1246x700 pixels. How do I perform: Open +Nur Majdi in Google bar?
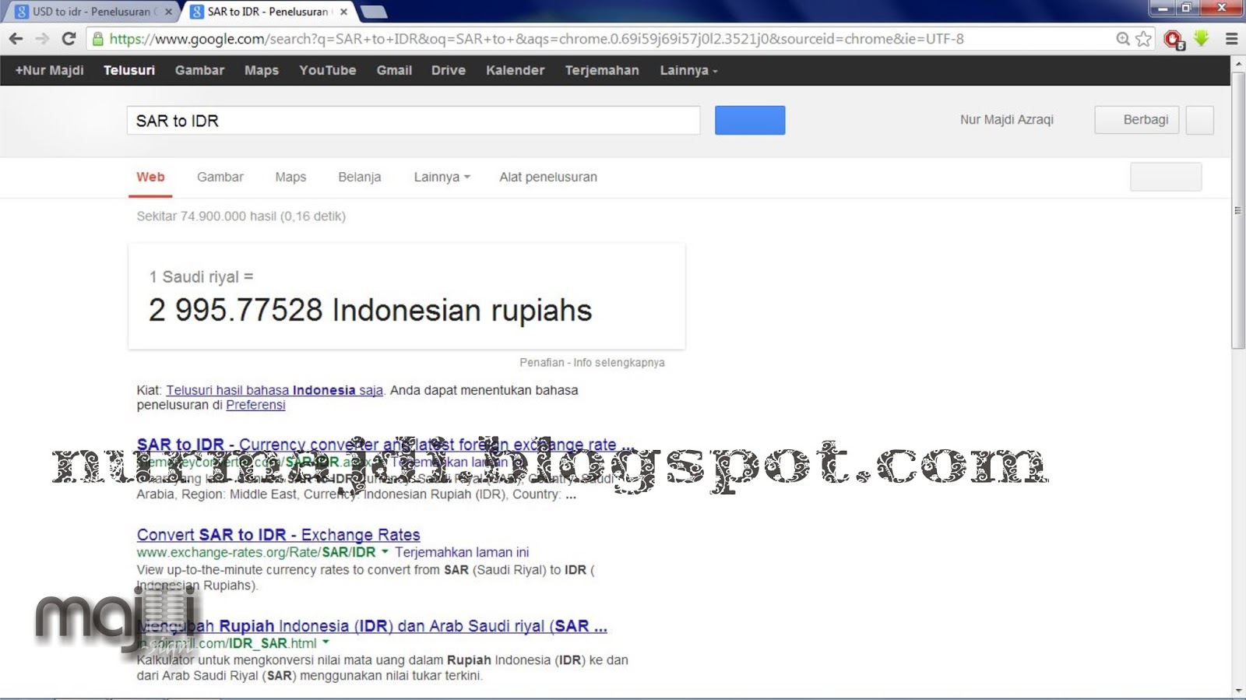pos(49,70)
